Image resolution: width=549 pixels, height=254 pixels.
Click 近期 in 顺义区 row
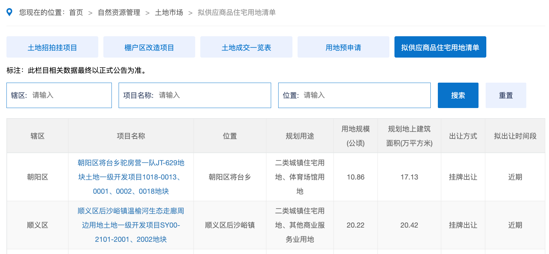coord(515,225)
